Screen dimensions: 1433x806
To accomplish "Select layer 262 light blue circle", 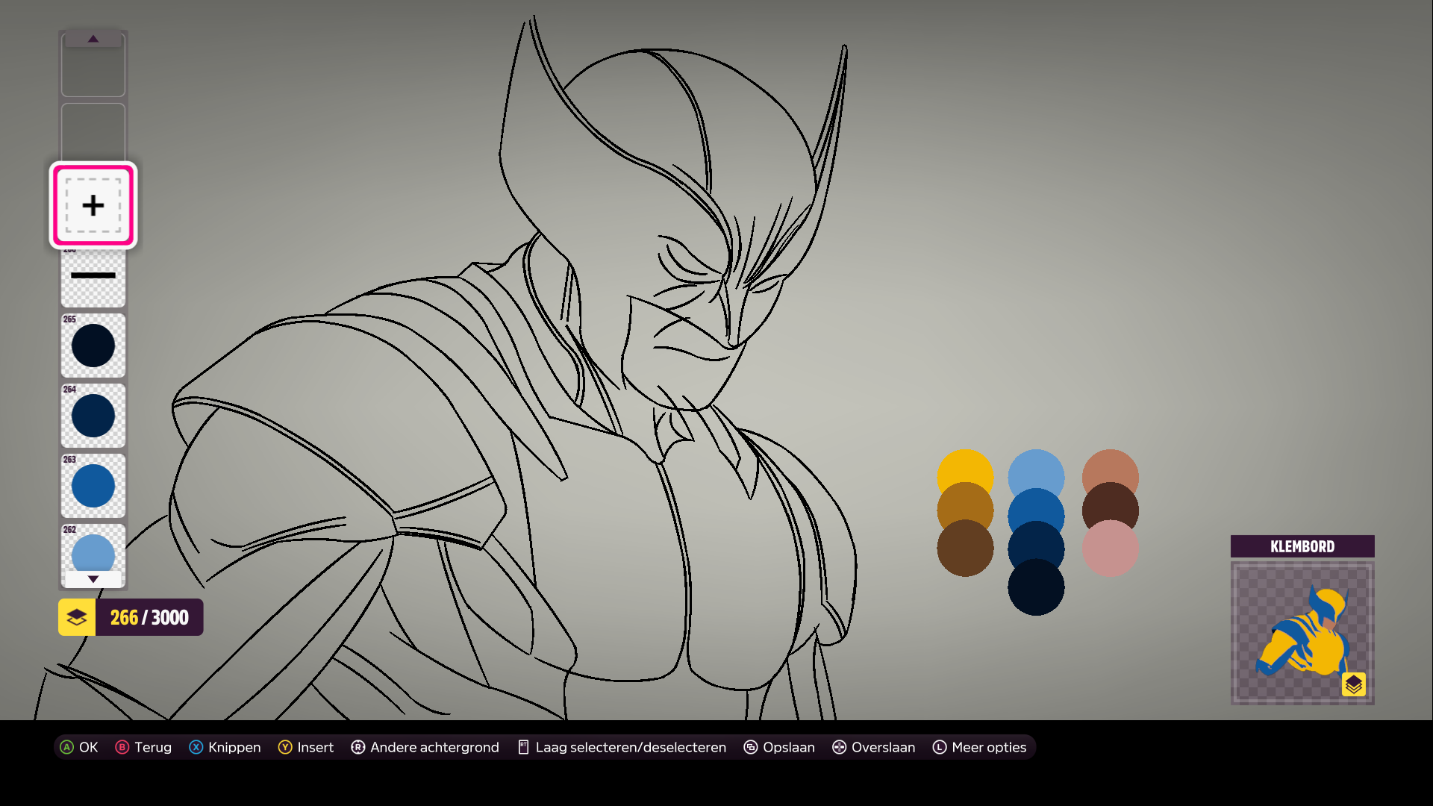I will click(93, 551).
